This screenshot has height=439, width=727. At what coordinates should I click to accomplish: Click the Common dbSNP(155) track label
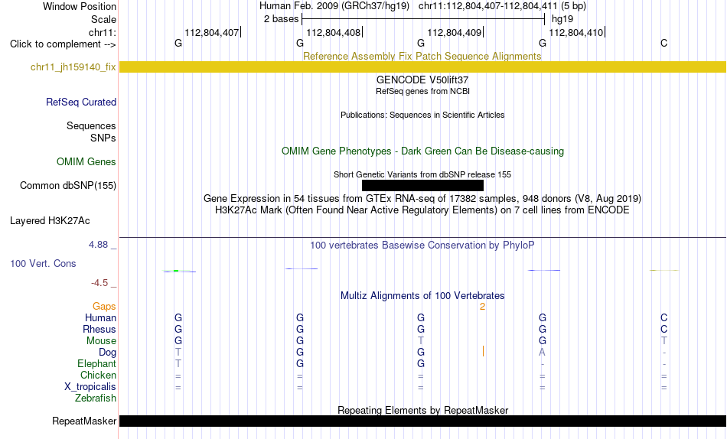[67, 185]
